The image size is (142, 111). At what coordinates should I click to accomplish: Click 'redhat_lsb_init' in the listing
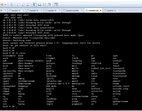(x=101, y=68)
